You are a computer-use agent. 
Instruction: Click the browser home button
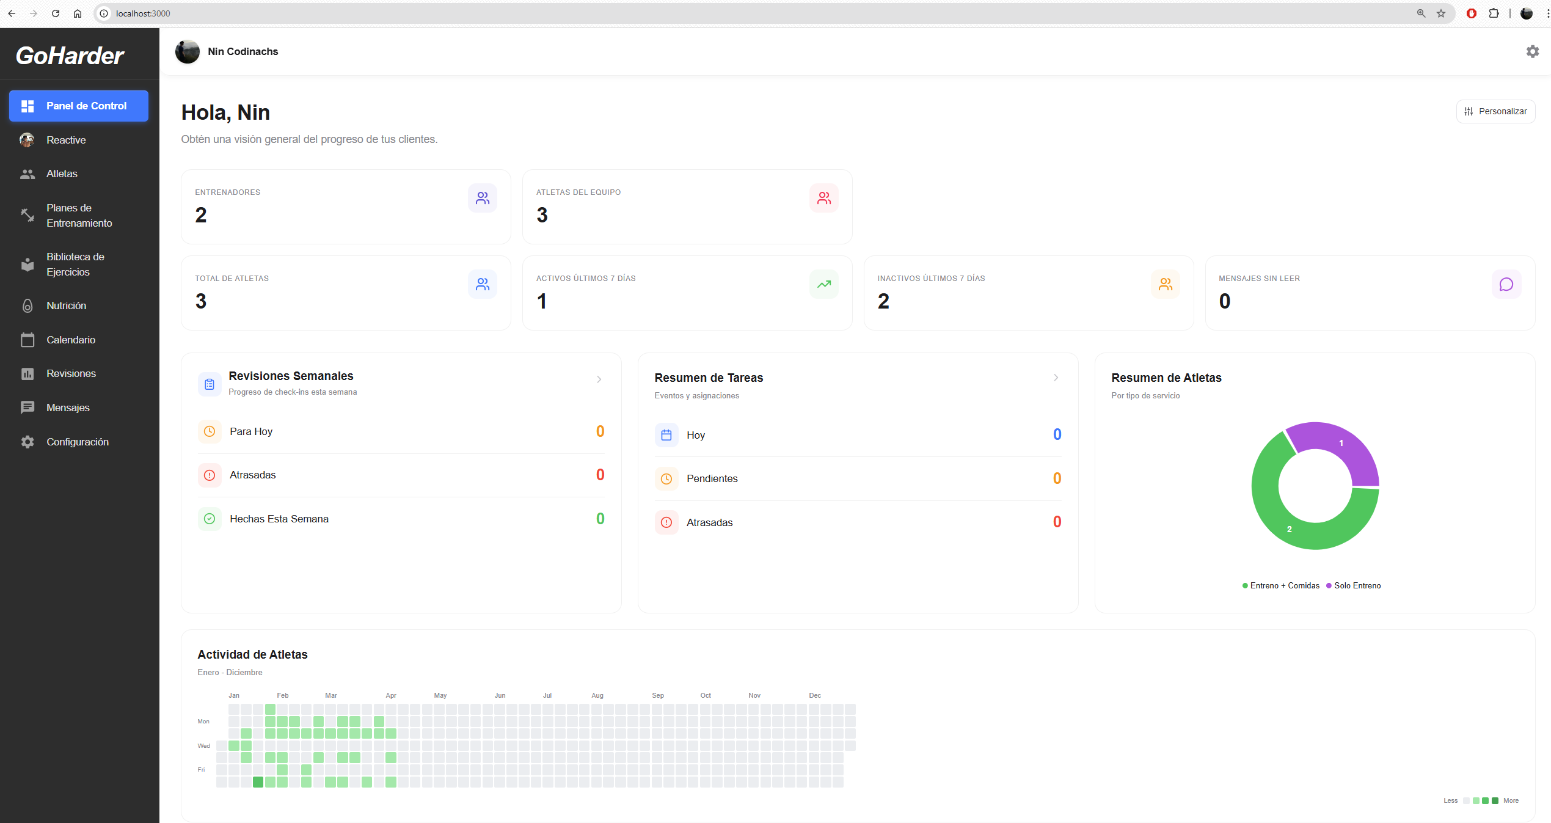[78, 13]
